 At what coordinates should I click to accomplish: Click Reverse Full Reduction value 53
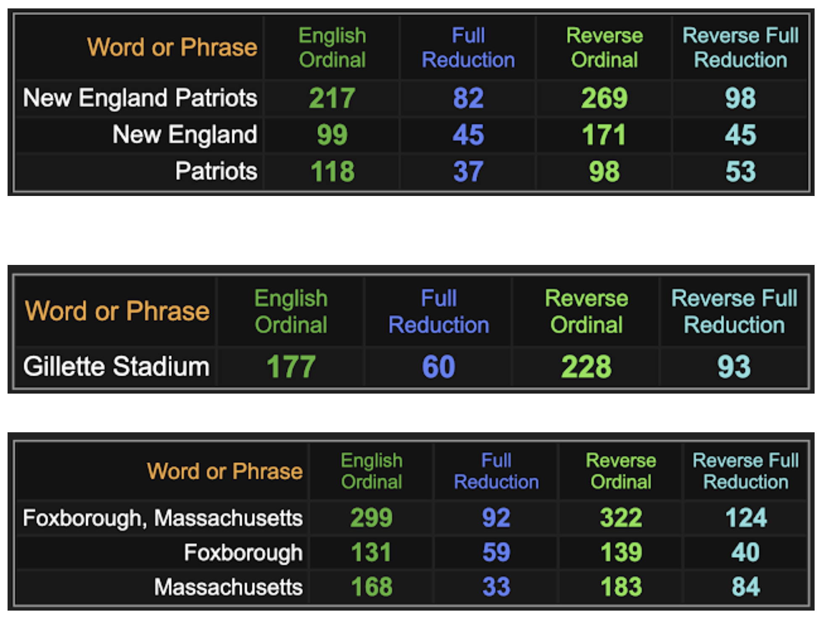[x=740, y=171]
